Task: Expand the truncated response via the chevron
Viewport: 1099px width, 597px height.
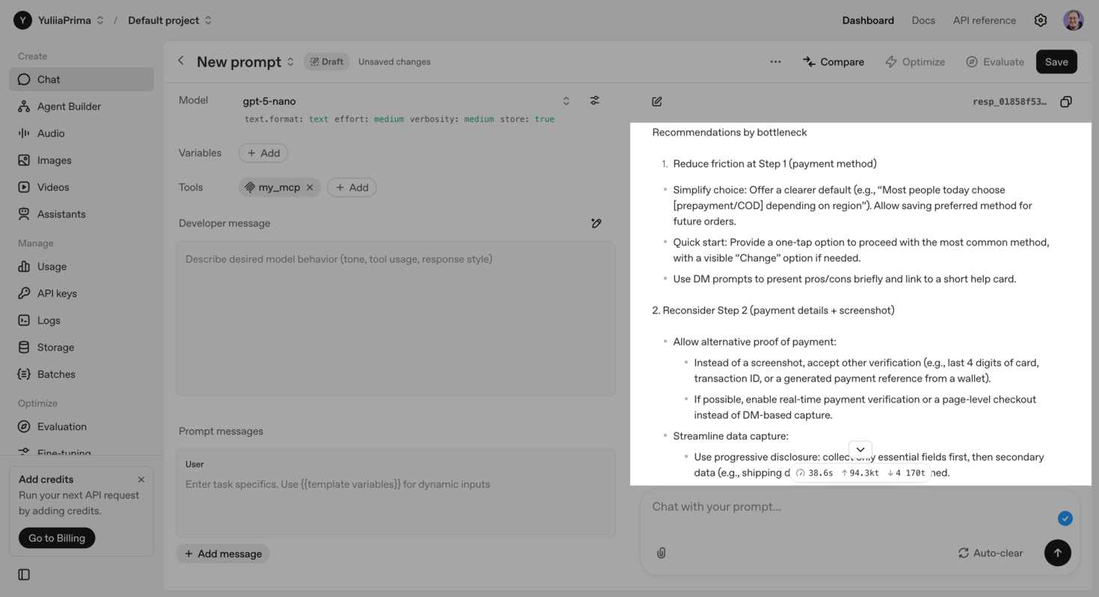Action: [x=860, y=450]
